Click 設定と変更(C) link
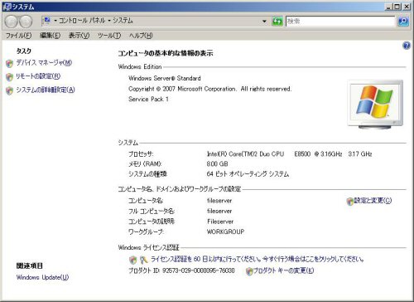This screenshot has height=302, width=414. click(373, 201)
